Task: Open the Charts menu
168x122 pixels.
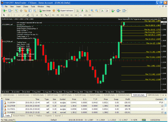Action: (x=26, y=6)
